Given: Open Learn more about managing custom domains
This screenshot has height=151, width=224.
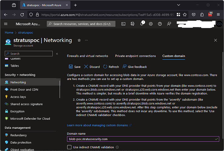Looking at the screenshot, I should pyautogui.click(x=99, y=125).
